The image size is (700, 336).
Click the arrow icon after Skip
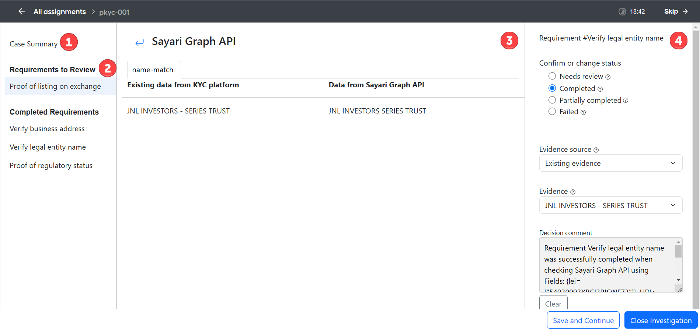[685, 11]
